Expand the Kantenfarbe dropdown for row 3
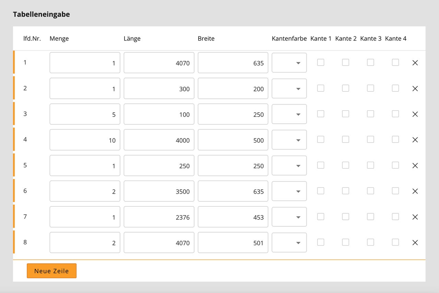Image resolution: width=439 pixels, height=293 pixels. tap(289, 114)
